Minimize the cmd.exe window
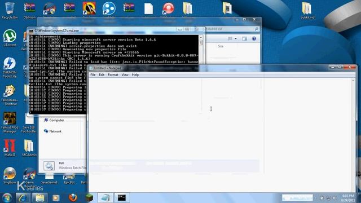Screen dimensions: 361x203 pos(180,29)
